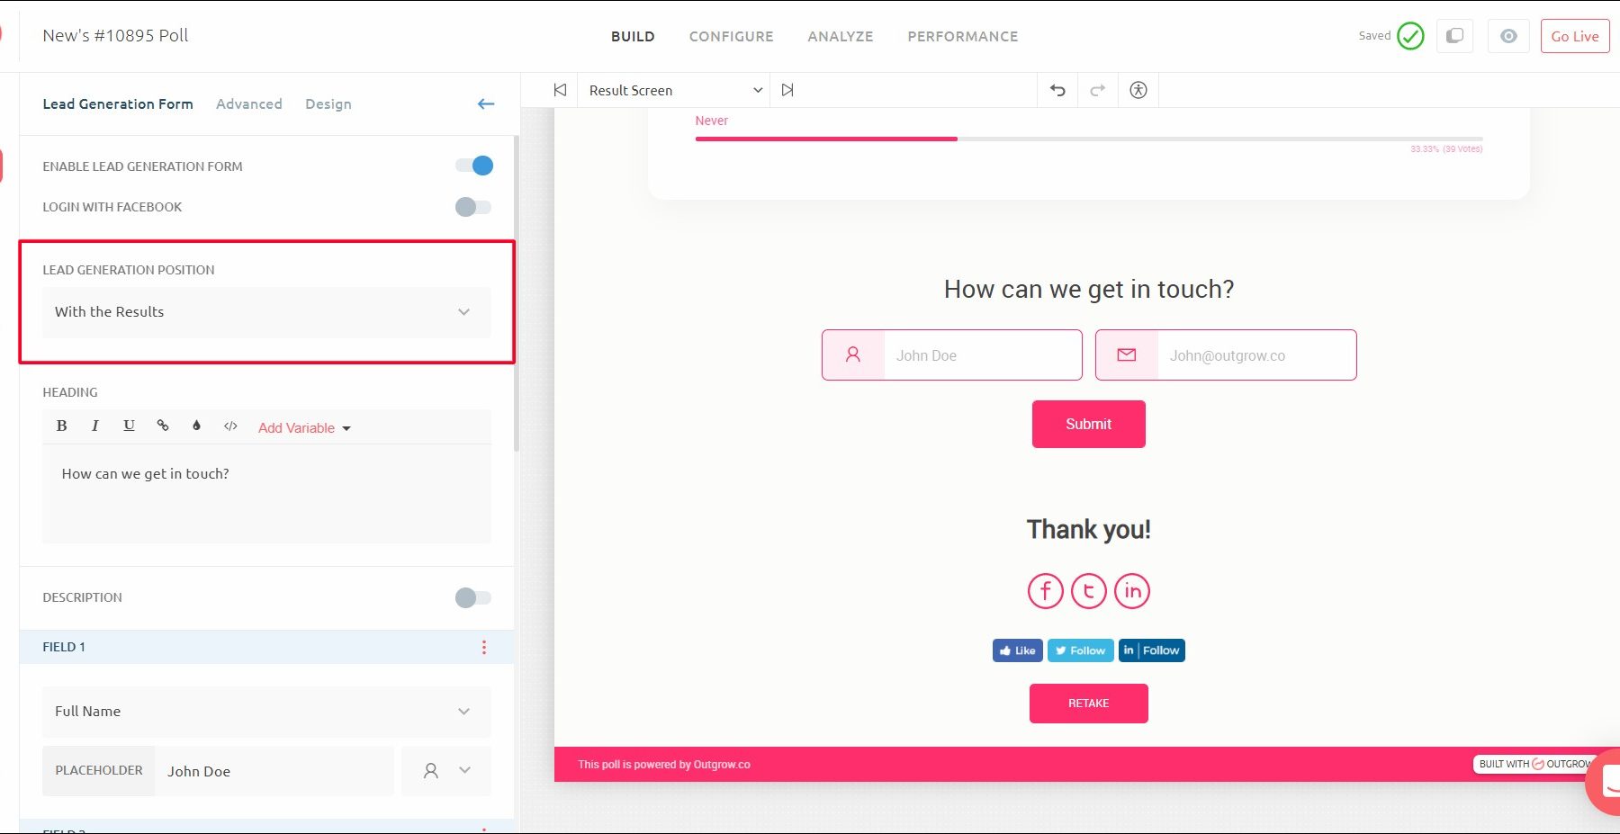Click the accessibility icon in toolbar
Screen dimensions: 1620x834
(x=1138, y=90)
